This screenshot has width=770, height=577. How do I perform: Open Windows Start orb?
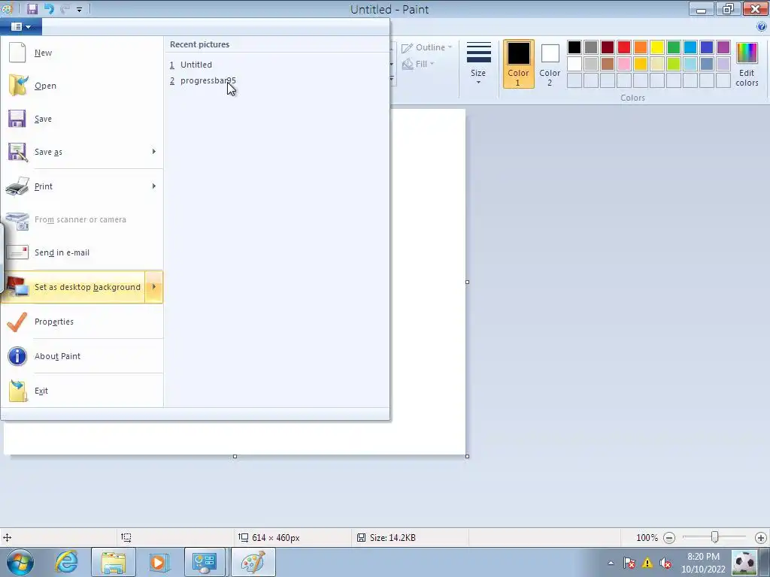point(20,562)
